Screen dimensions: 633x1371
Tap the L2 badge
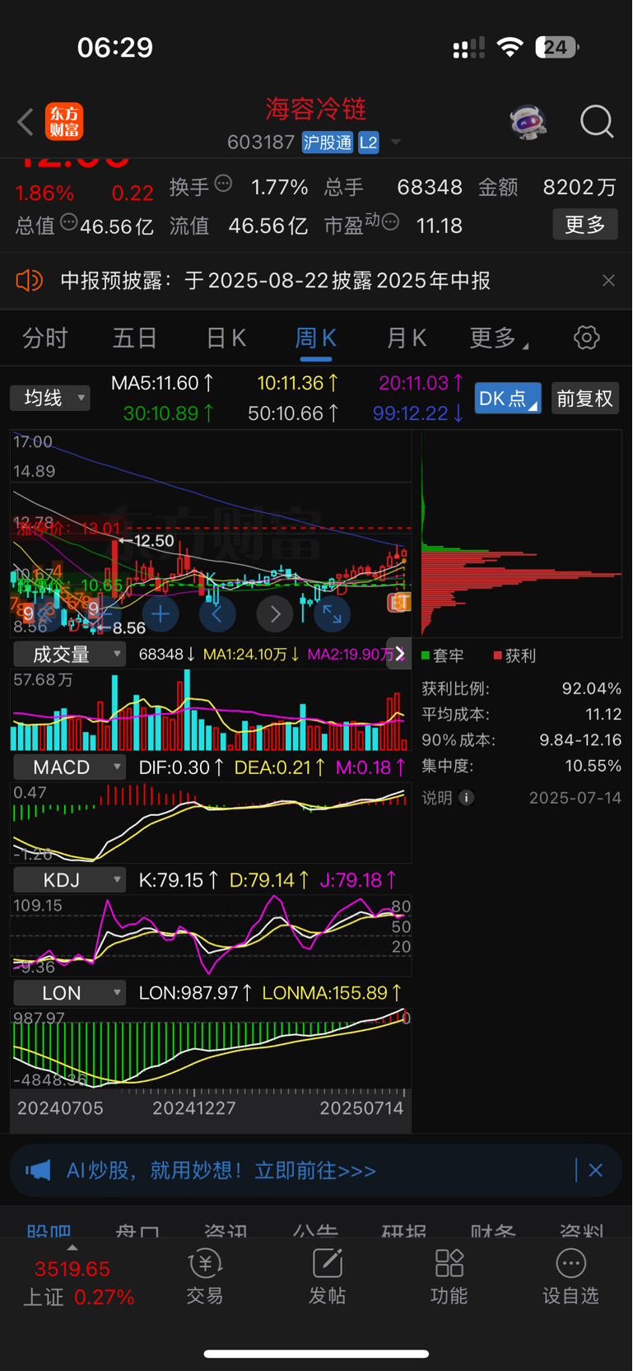369,142
